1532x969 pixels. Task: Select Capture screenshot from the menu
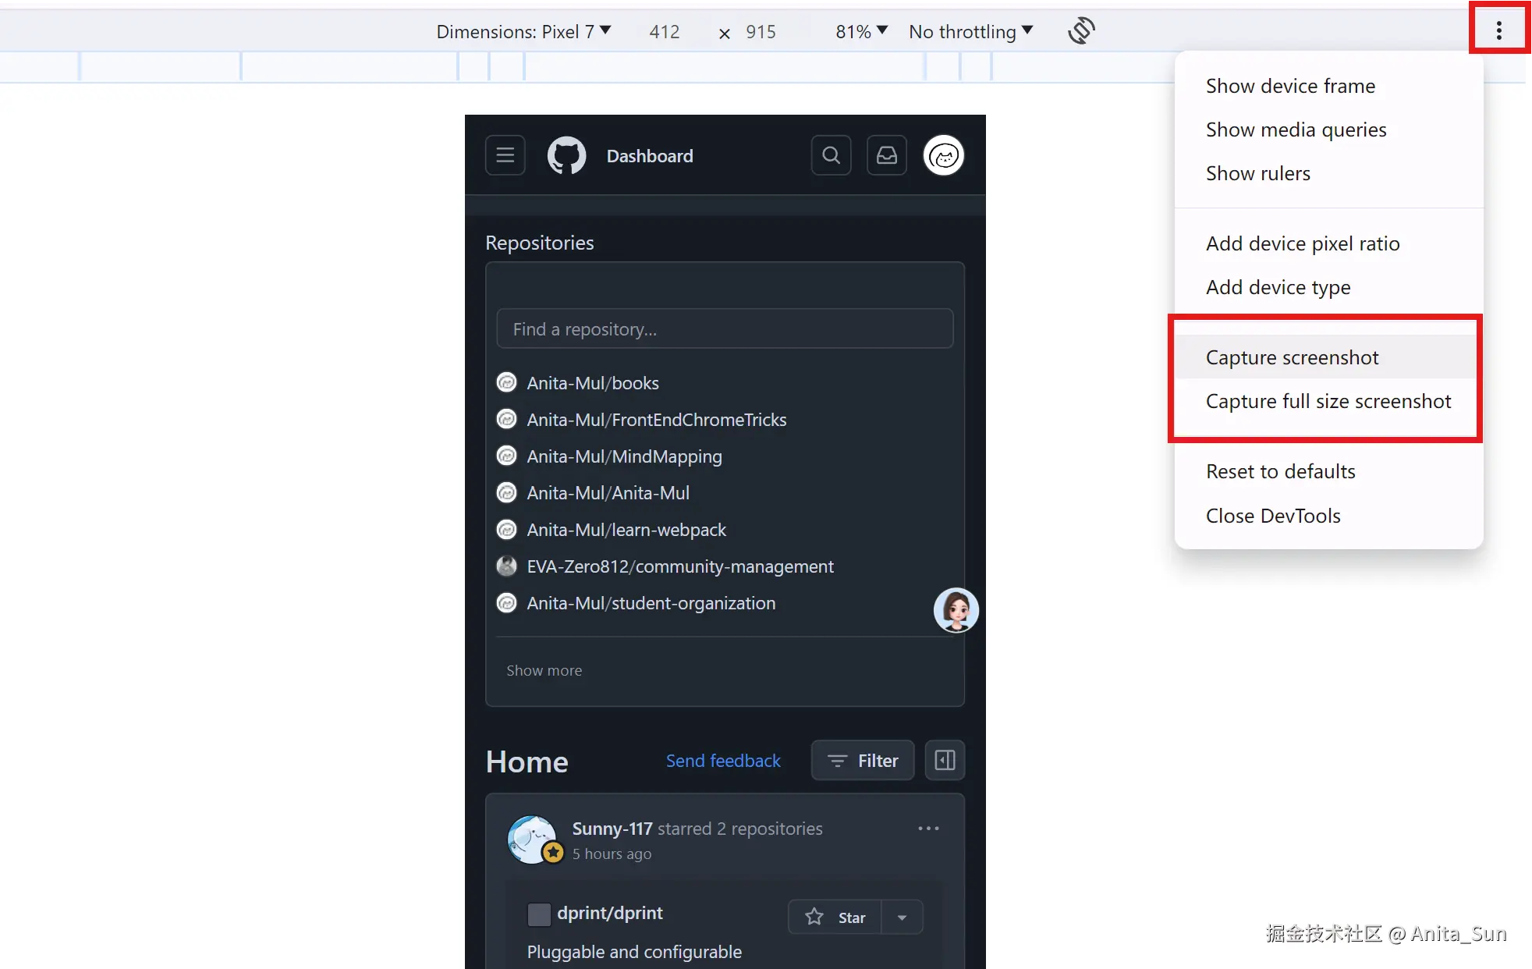[1292, 357]
